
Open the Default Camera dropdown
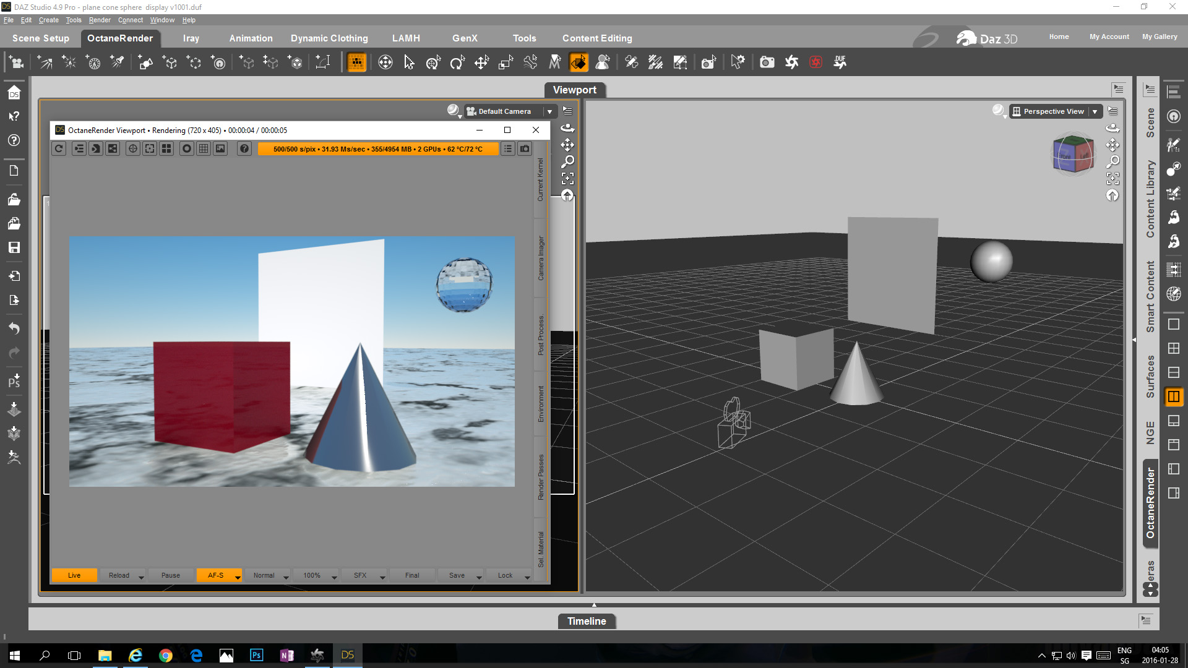point(549,111)
